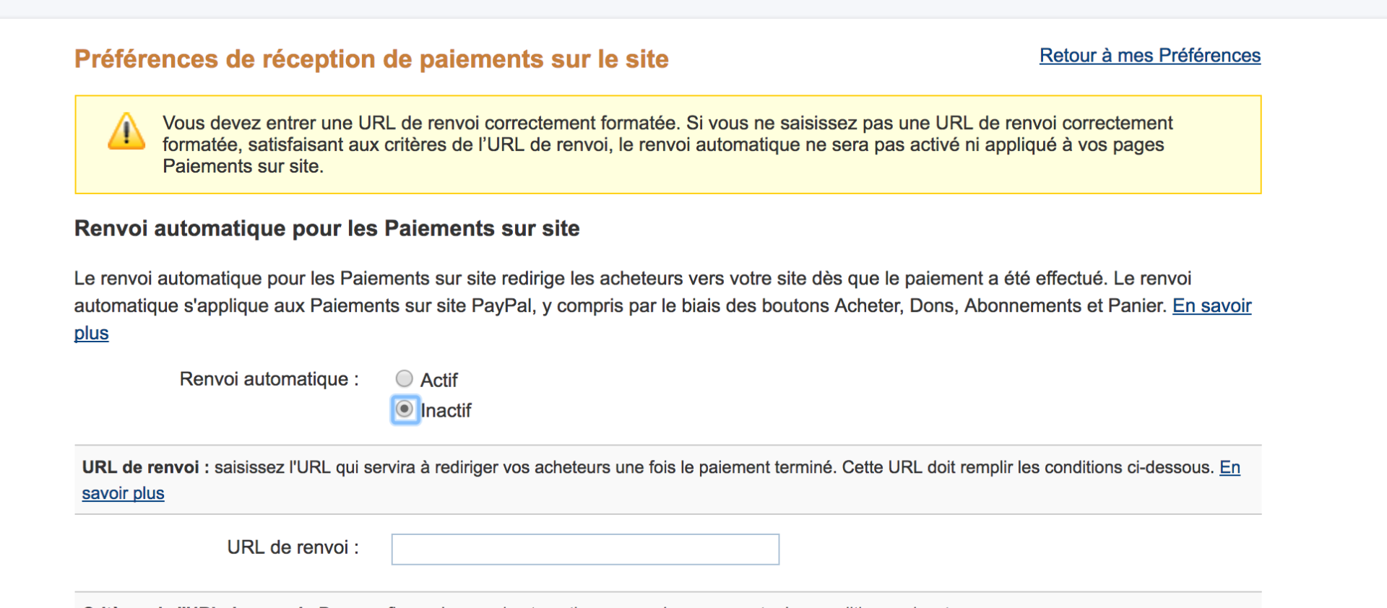Click bold 'URL de renvoi :' in gray bar
1387x608 pixels.
[145, 468]
